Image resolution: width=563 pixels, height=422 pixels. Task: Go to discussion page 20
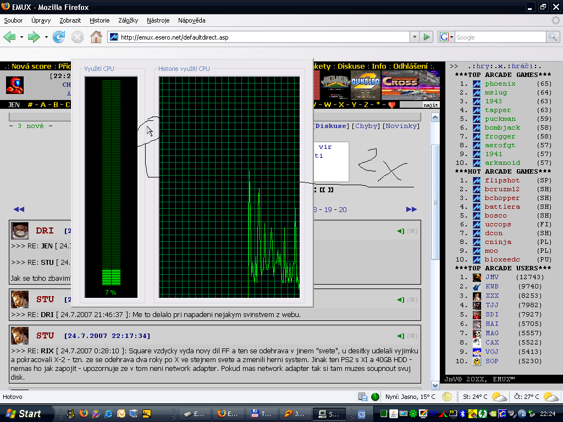(x=343, y=209)
